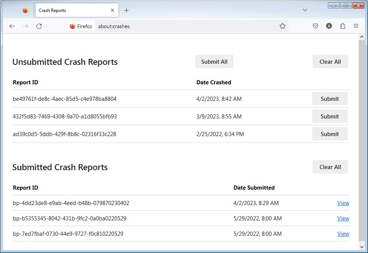The height and width of the screenshot is (253, 368).
Task: Open the Save to Pocket icon
Action: click(316, 26)
